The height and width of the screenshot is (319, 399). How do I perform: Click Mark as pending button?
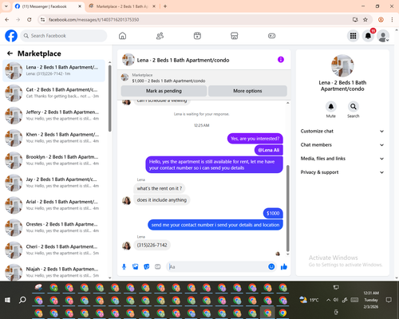click(164, 91)
